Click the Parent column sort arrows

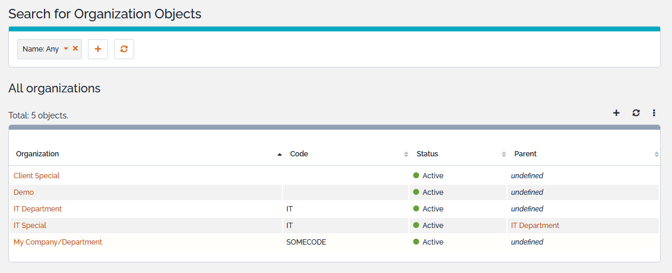[657, 154]
